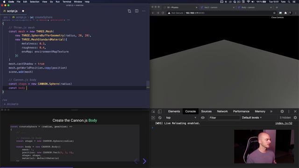Open the DevTools Console tab
Image resolution: width=299 pixels, height=168 pixels.
190,112
